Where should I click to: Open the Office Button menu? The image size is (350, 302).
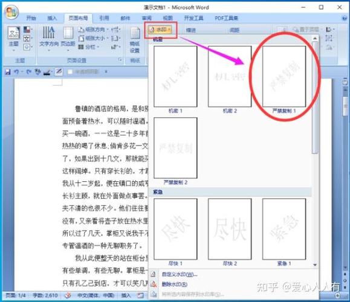(11, 12)
